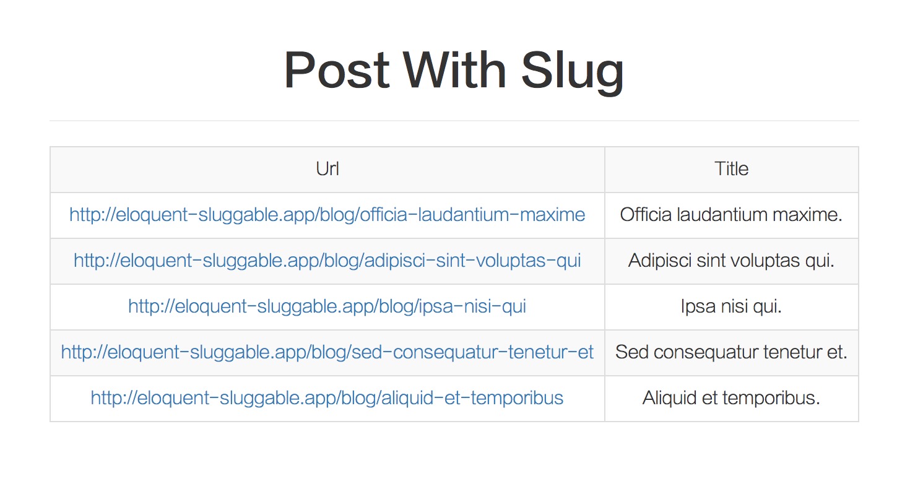
Task: Click the Title column header
Action: [731, 169]
